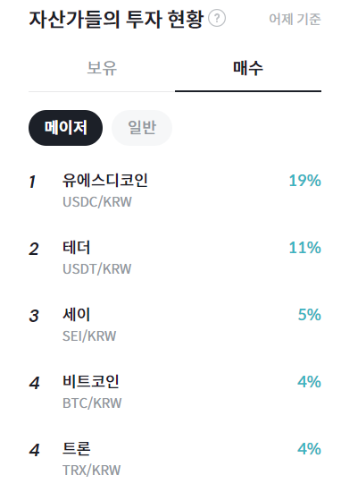Screen dimensions: 341x492
Task: Click the 자산가들의 투자 현황 heading
Action: 116,19
